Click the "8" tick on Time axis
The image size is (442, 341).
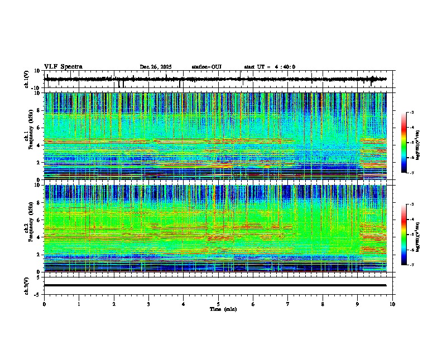point(323,304)
